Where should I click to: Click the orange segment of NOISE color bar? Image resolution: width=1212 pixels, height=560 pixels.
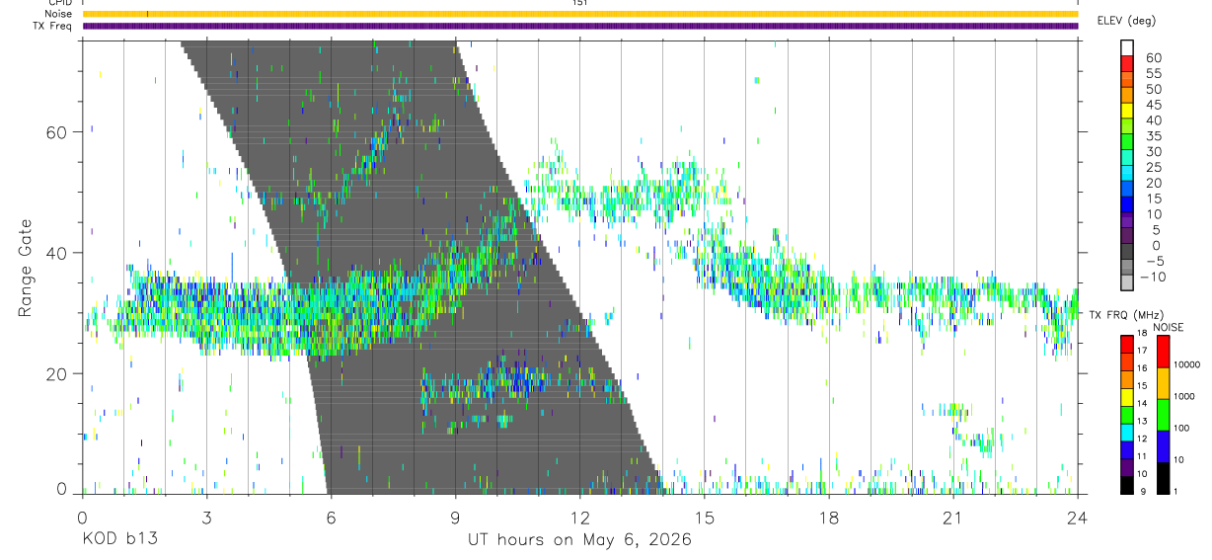1164,383
